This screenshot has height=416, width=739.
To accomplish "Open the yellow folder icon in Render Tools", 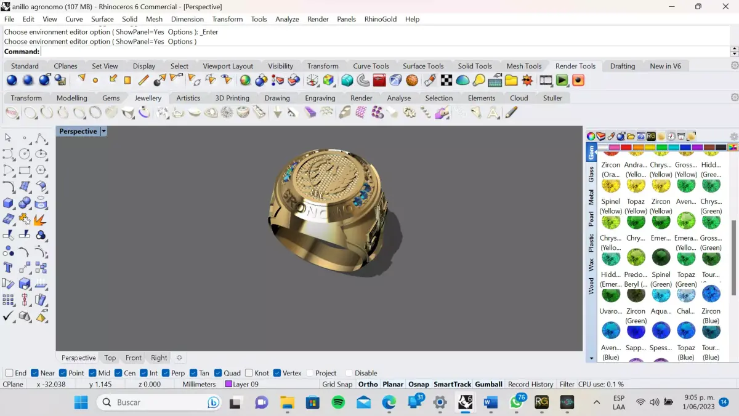I will 511,80.
